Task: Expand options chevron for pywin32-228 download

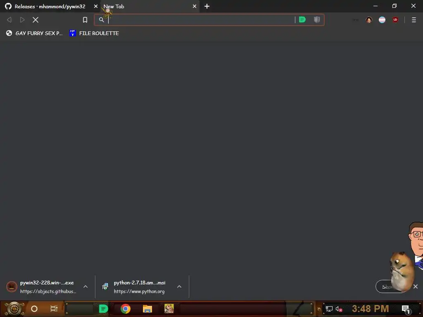Action: (x=86, y=286)
